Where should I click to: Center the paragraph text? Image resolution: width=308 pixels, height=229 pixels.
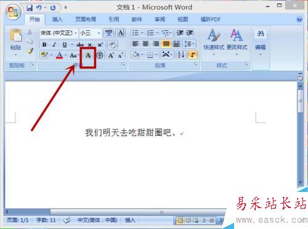tap(145, 44)
